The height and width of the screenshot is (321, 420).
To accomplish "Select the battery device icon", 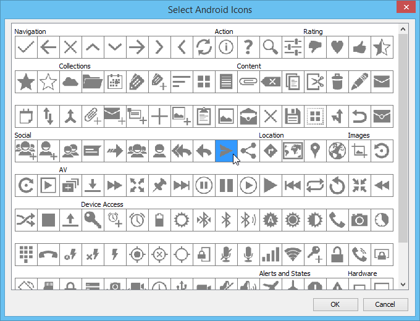I will [x=159, y=220].
